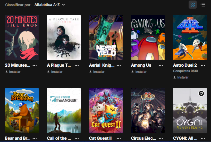Open the 20 Minutes Till Dawn cover art
Screen dimensions: 211x142
click(x=22, y=37)
